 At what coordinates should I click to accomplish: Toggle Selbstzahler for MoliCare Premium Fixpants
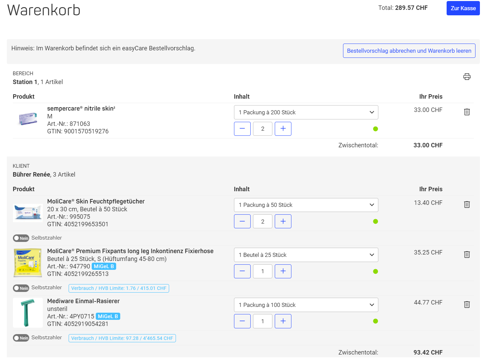[x=21, y=288]
